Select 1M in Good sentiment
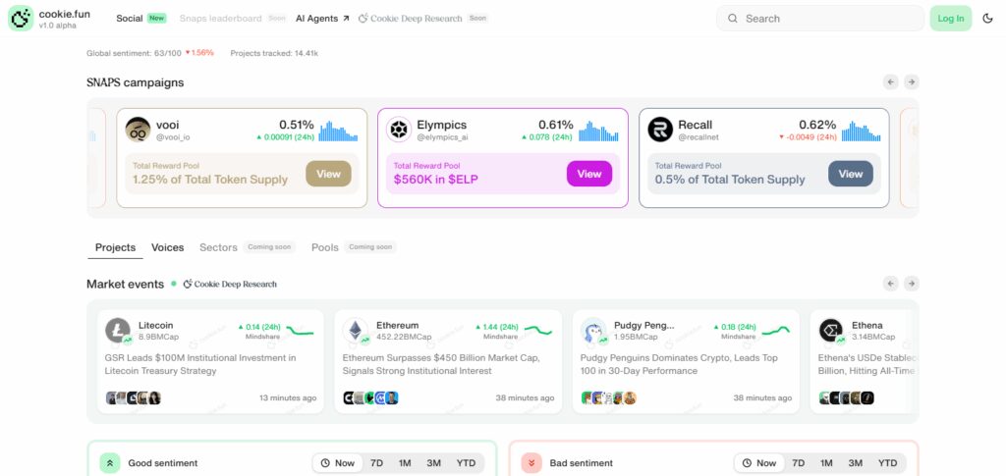The image size is (1006, 476). click(x=405, y=463)
